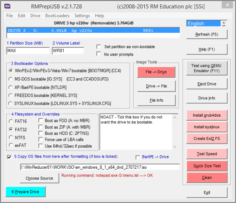Open the English language selector
The image size is (236, 203).
(x=204, y=24)
